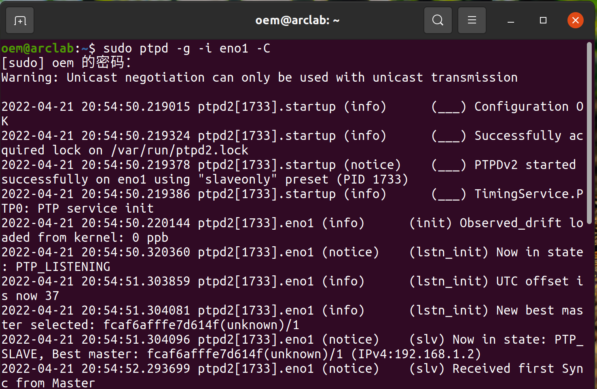Click the PTP_LISTENING state text
597x389 pixels.
[x=63, y=266]
